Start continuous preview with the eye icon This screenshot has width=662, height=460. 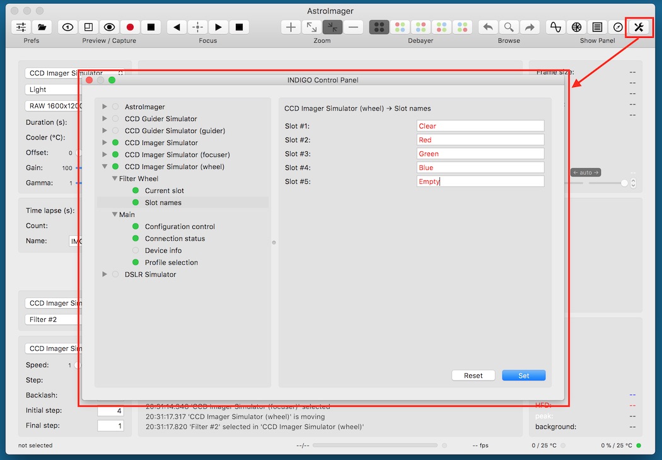pos(109,28)
